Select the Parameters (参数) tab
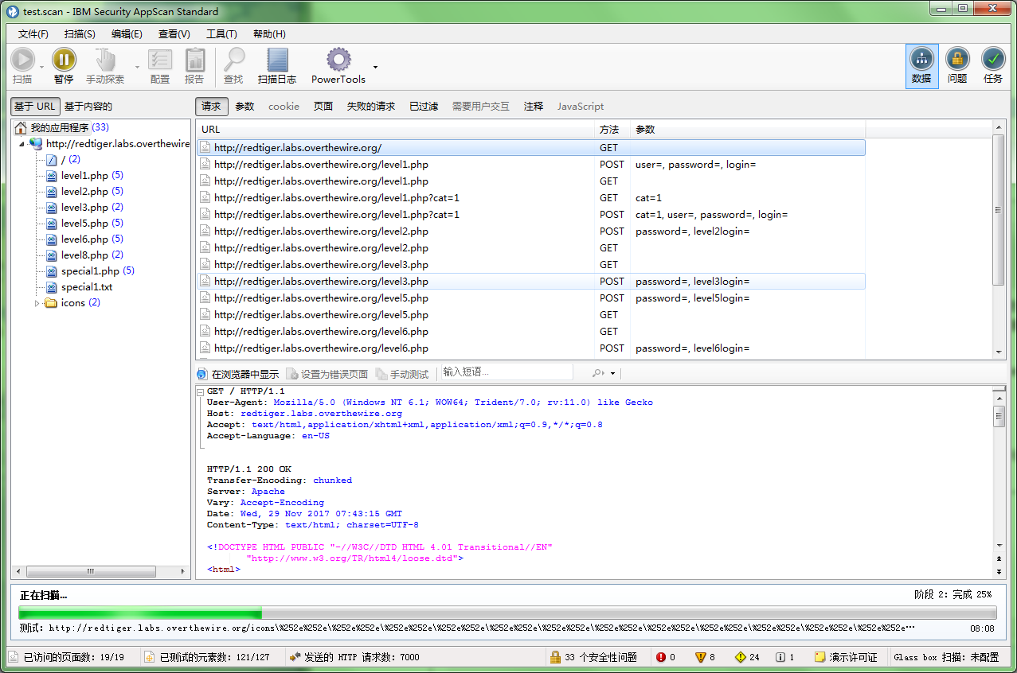1017x673 pixels. tap(244, 107)
